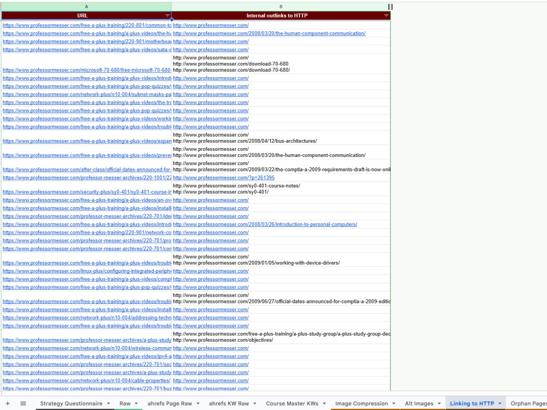Open the 2008/03/20 human-component-communication link in row two
This screenshot has width=547, height=410.
point(269,33)
